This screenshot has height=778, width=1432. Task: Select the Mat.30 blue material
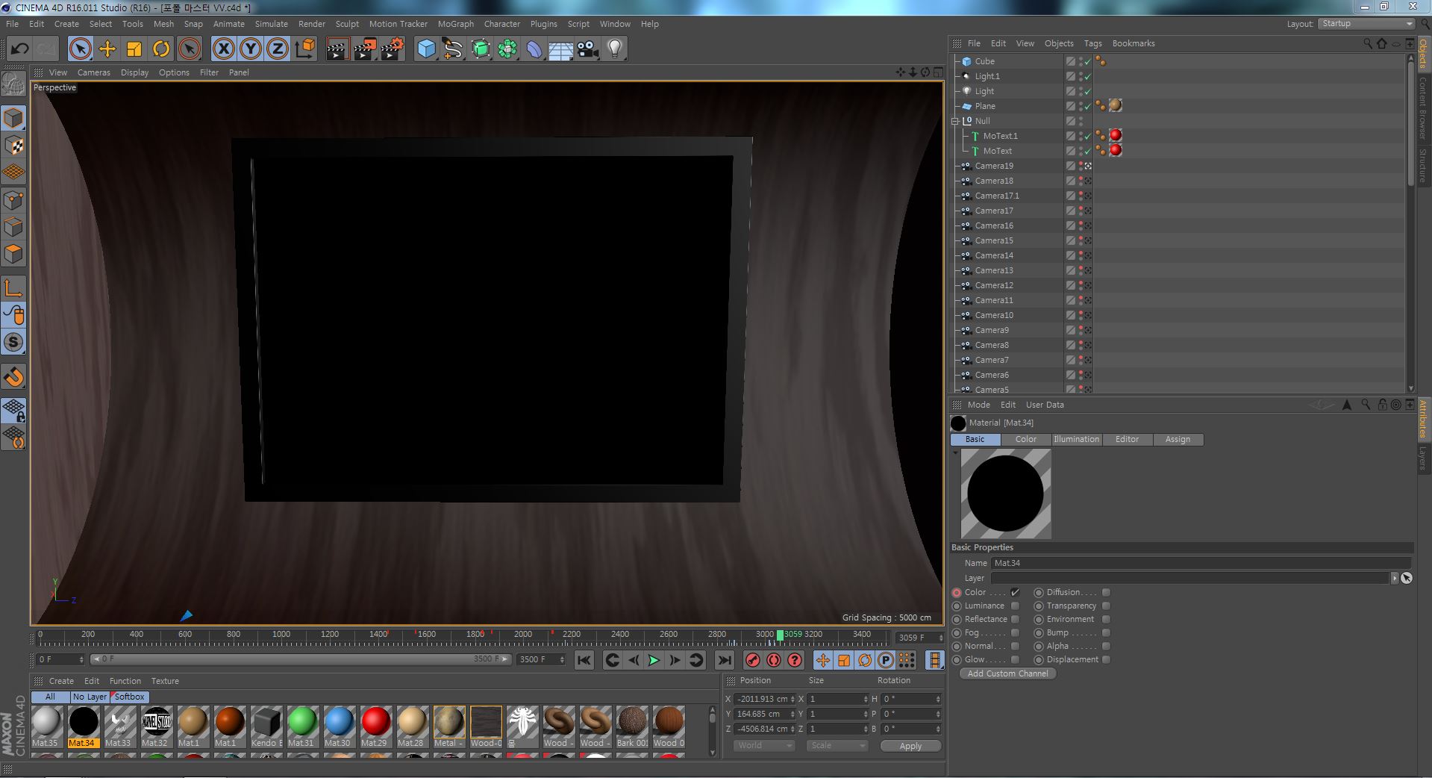[339, 726]
